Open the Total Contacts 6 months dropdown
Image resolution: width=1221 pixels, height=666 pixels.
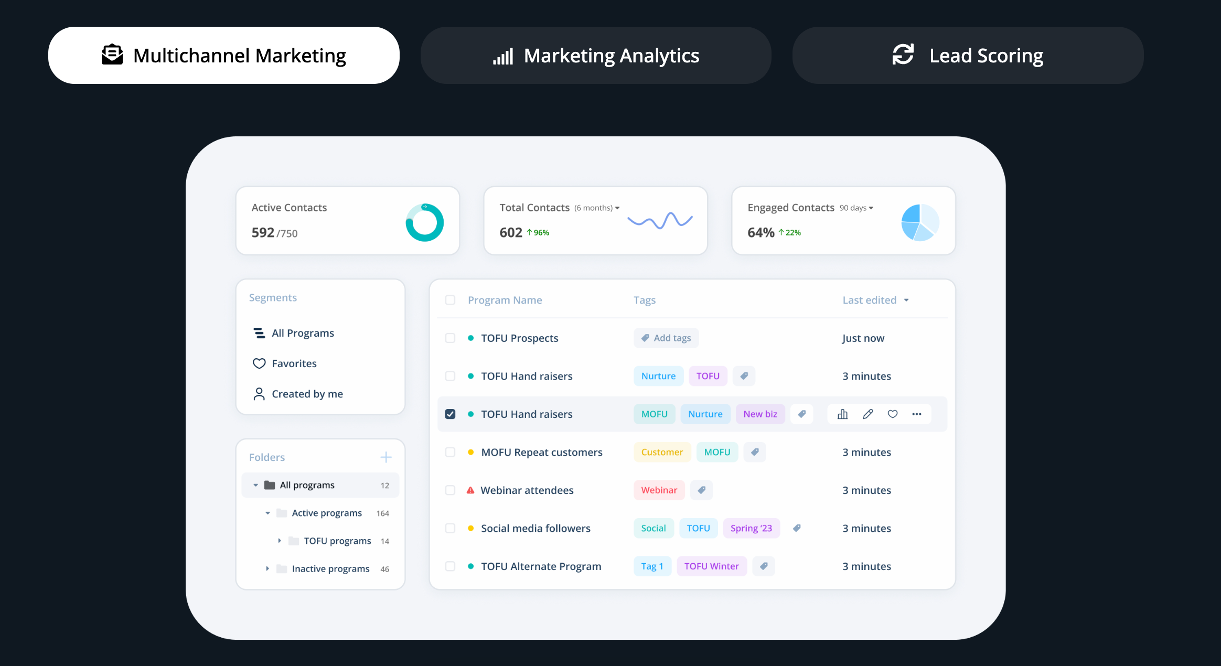click(x=597, y=208)
